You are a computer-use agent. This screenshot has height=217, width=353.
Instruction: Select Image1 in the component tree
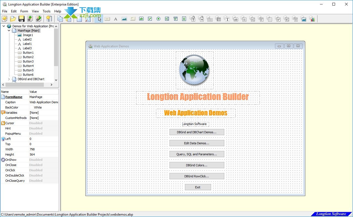click(x=28, y=35)
